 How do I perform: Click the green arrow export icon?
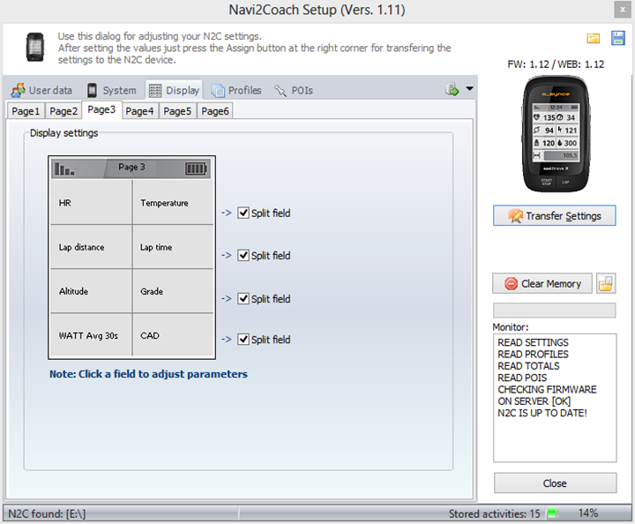tap(452, 89)
